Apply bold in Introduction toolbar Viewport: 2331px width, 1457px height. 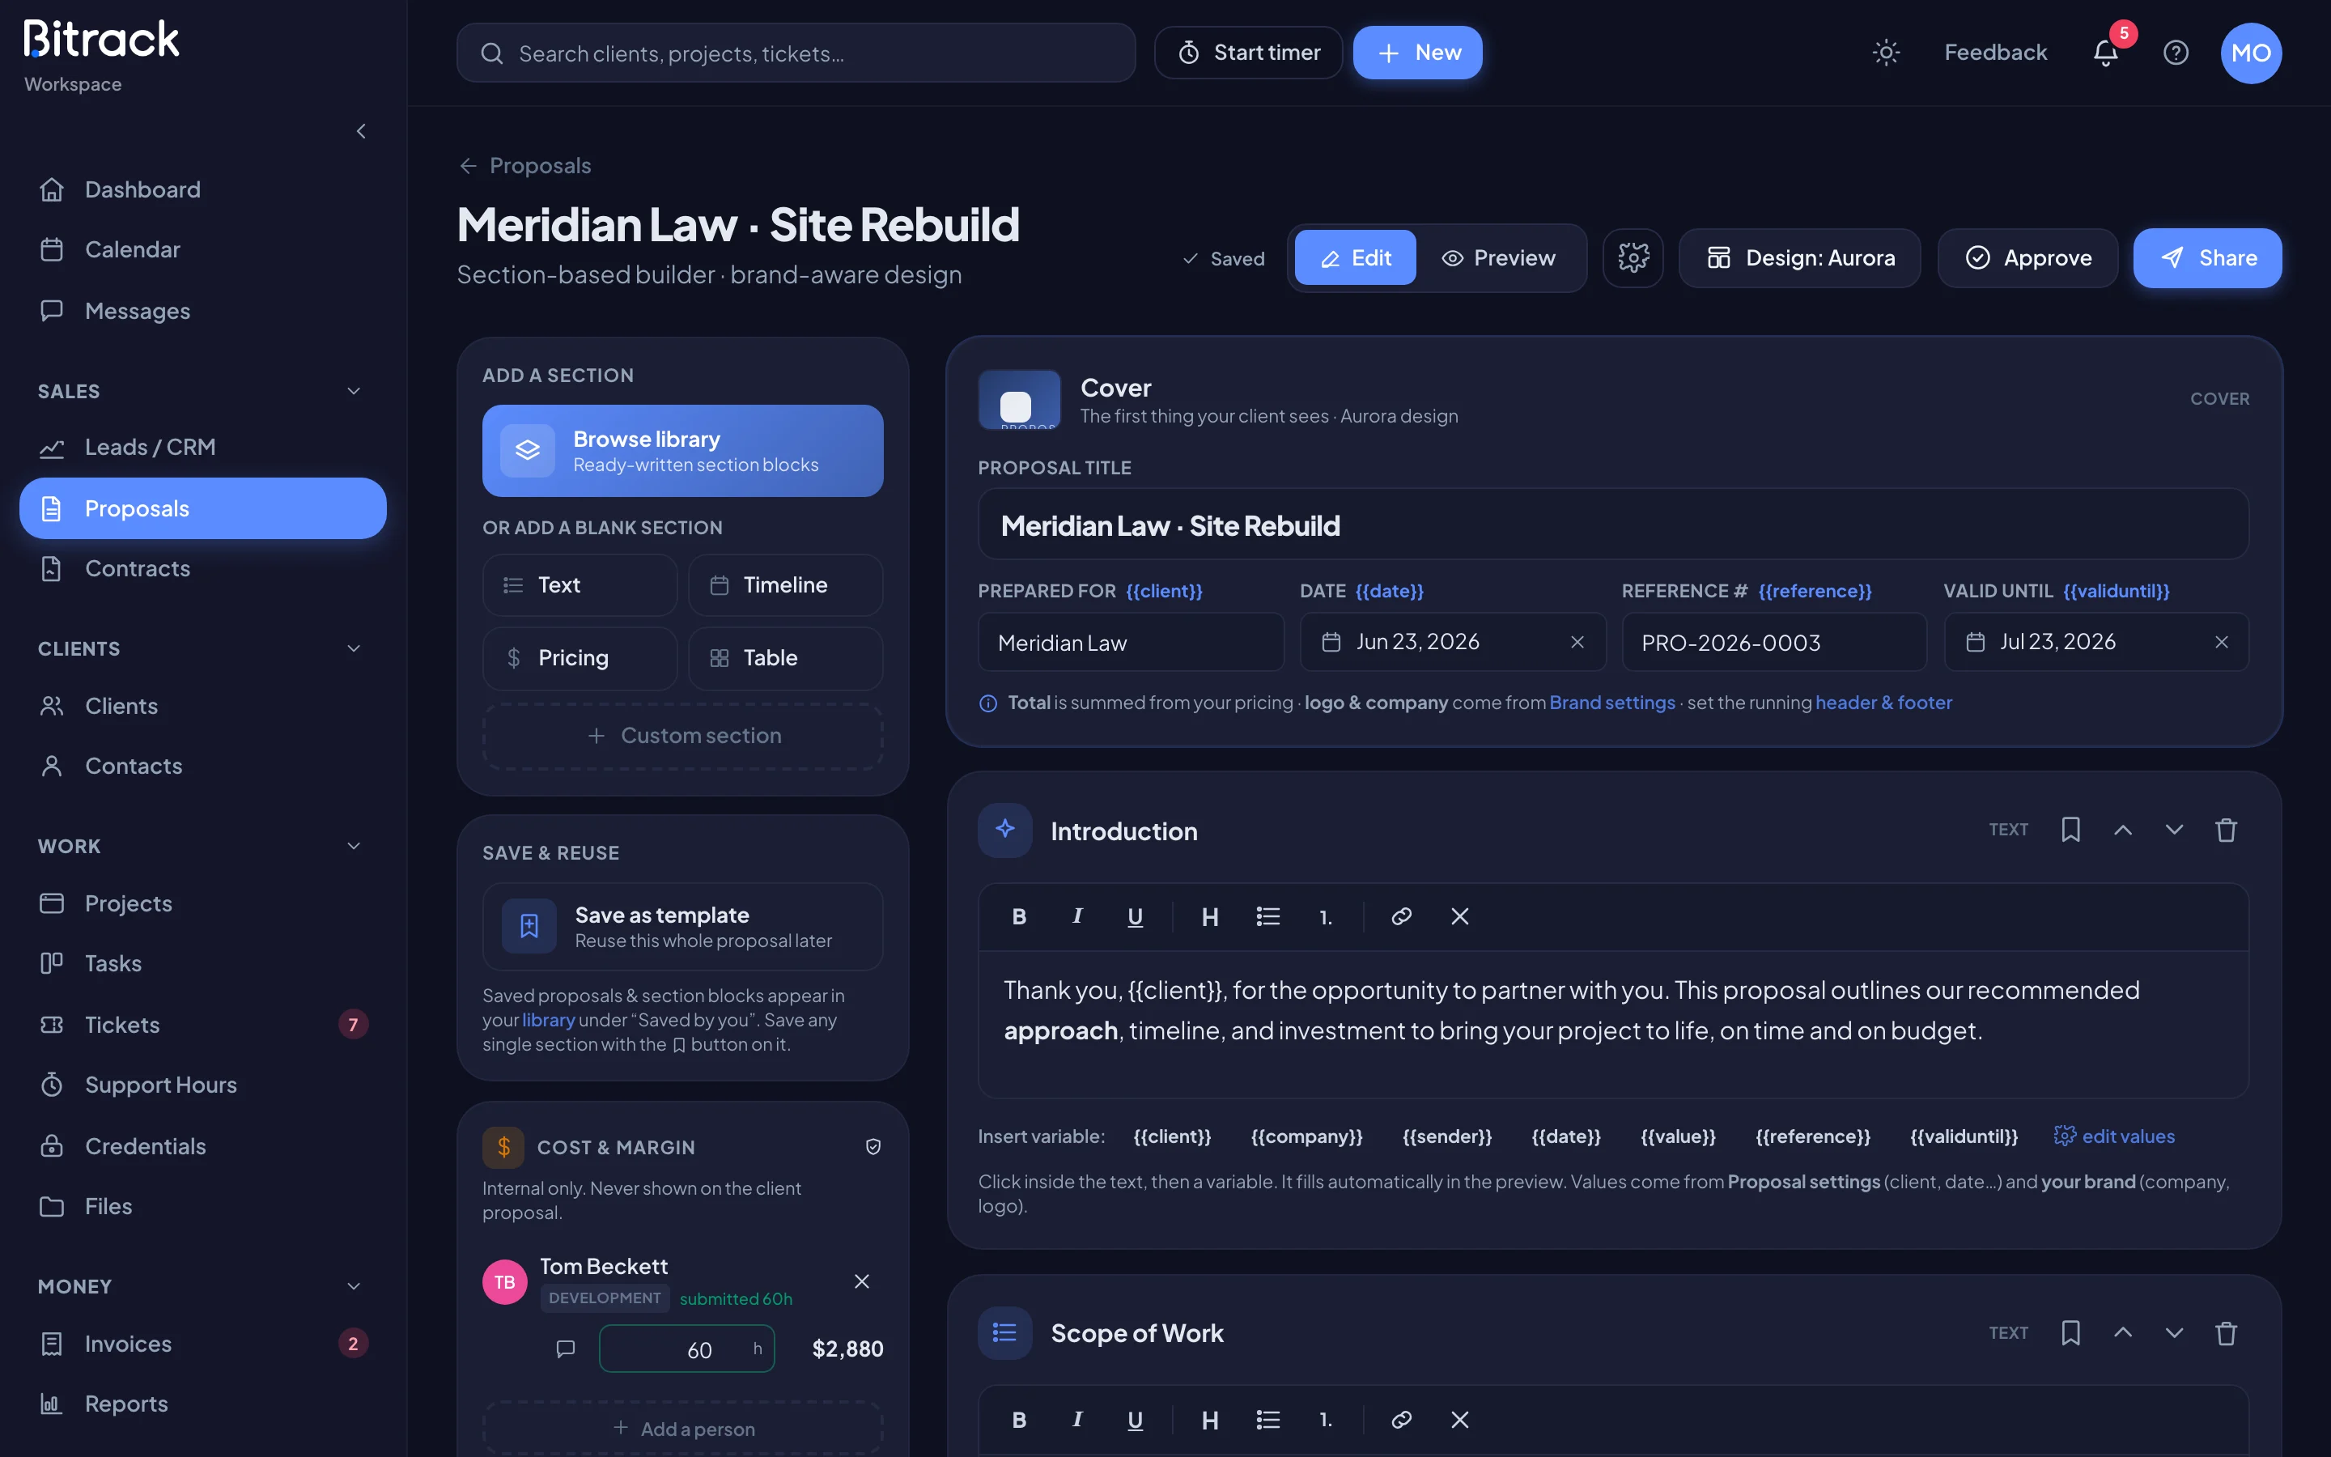(x=1019, y=916)
